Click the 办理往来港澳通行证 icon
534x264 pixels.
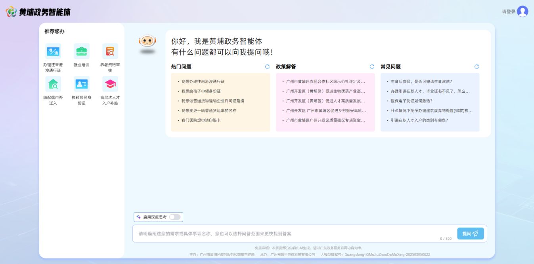[x=53, y=51]
